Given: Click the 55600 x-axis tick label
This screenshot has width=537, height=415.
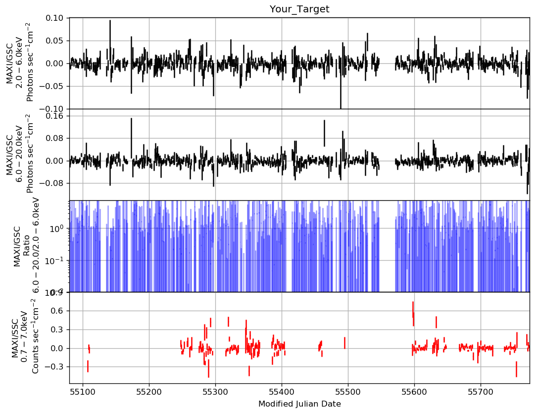Looking at the screenshot, I should 414,392.
